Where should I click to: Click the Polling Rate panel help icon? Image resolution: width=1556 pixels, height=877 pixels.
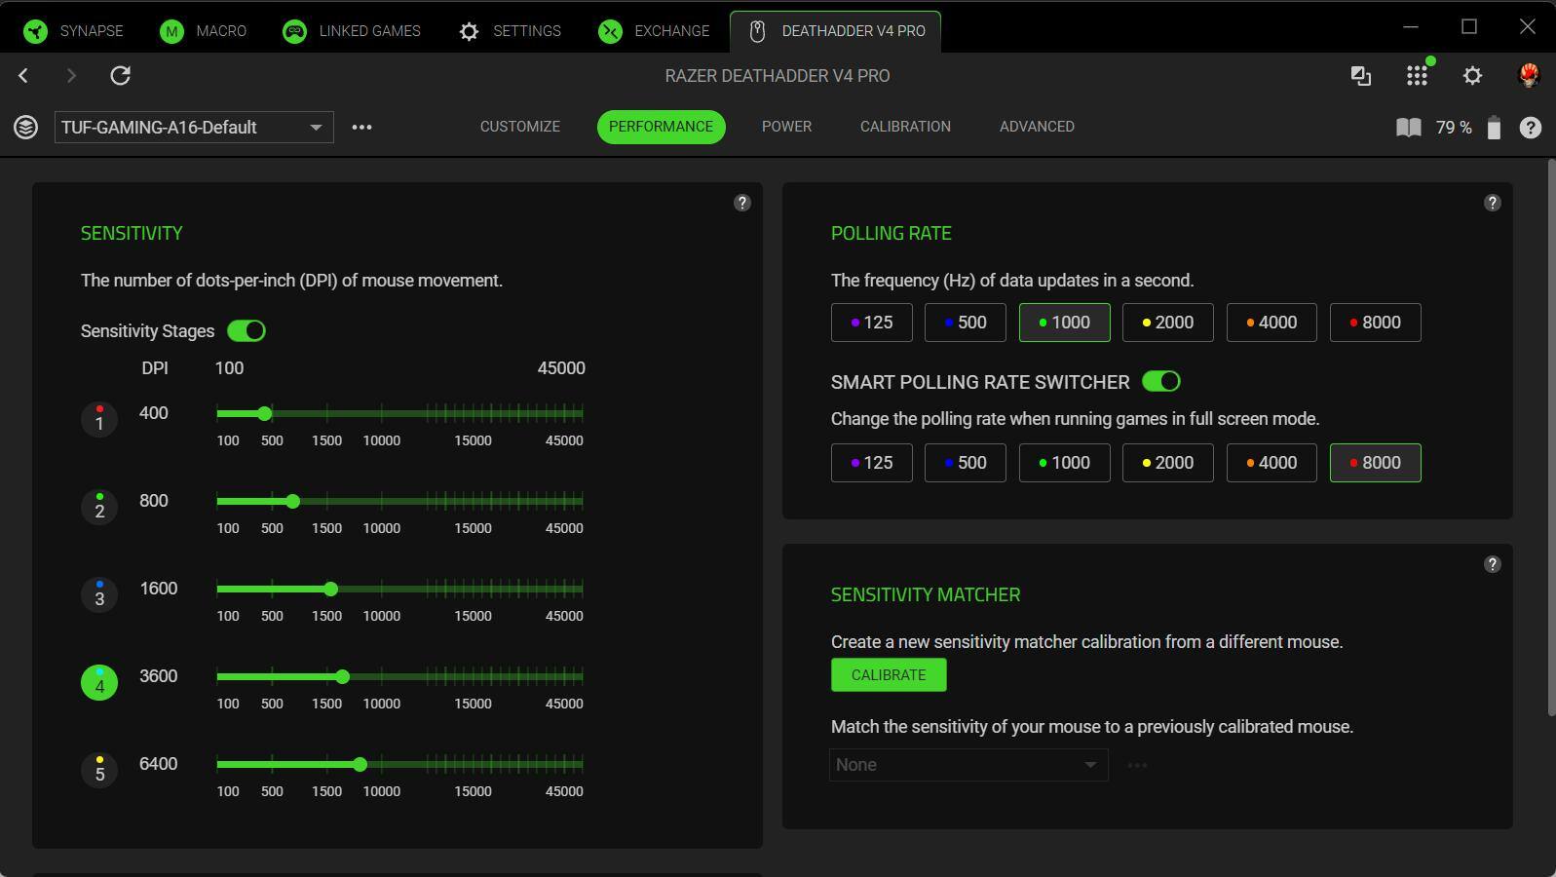(x=1492, y=203)
